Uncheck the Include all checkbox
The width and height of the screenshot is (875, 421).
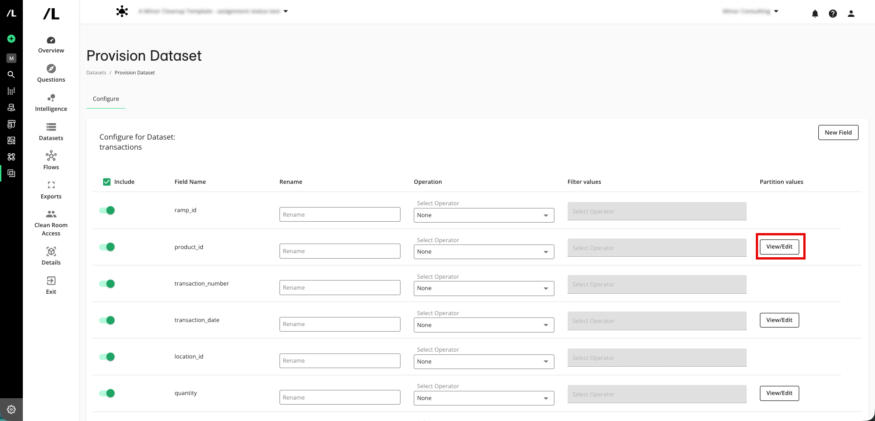[x=107, y=182]
